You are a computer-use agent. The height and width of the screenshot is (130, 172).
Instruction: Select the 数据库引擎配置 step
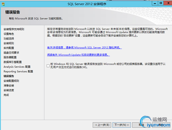(13, 62)
